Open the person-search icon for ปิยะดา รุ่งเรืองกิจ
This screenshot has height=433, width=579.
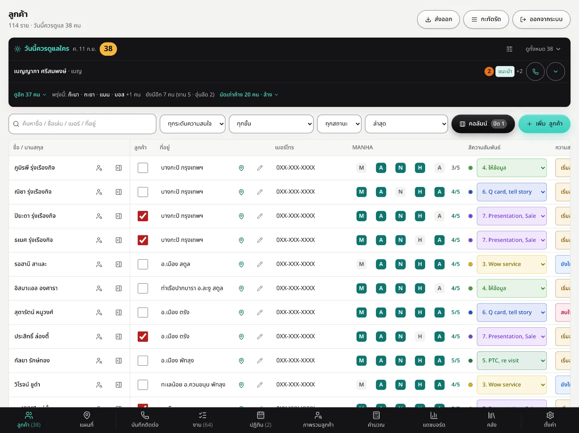pos(99,216)
